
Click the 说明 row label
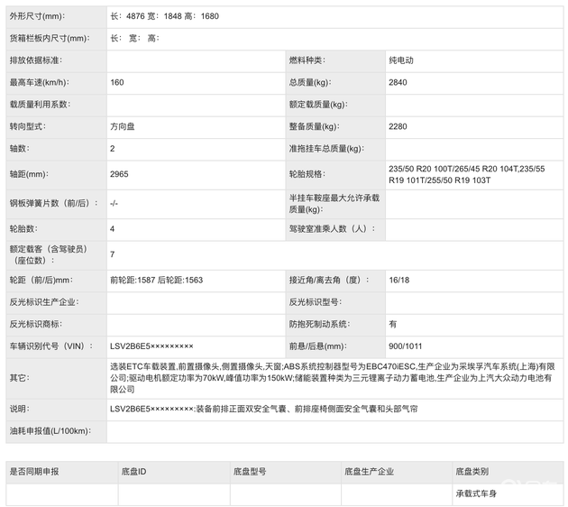(x=20, y=410)
